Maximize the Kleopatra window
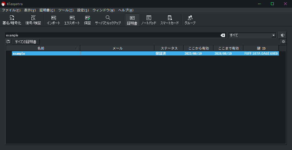The height and width of the screenshot is (150, 292). pyautogui.click(x=272, y=4)
